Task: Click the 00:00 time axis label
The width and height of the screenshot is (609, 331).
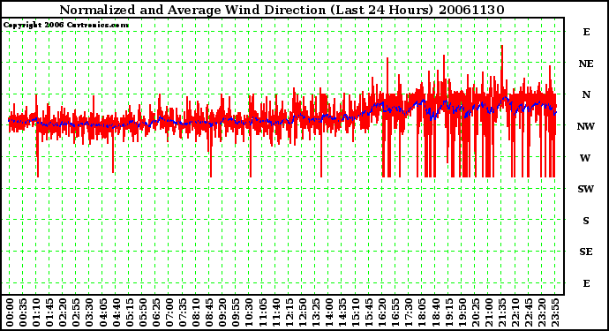Action: point(10,312)
